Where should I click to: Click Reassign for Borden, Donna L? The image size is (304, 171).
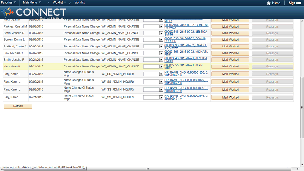click(x=272, y=40)
